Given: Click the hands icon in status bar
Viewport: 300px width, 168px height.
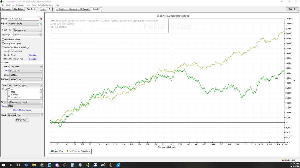Looking at the screenshot, I should [x=282, y=160].
